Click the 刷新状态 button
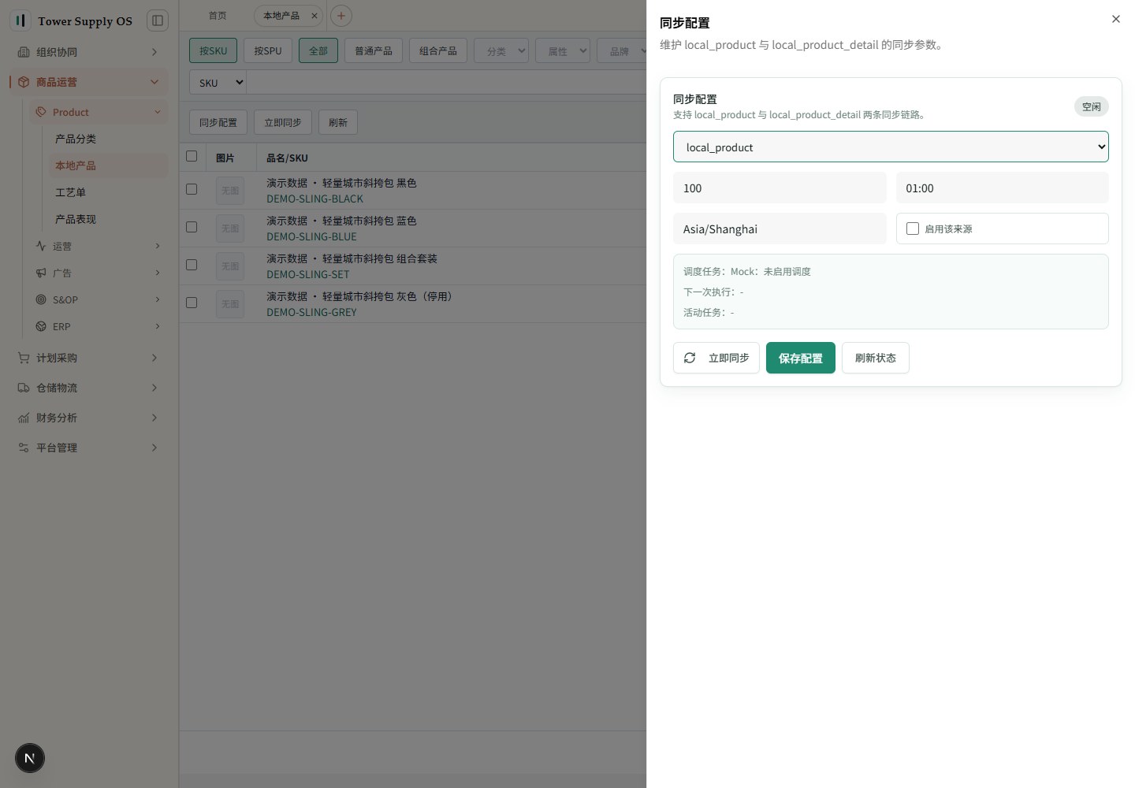1135x788 pixels. tap(876, 358)
